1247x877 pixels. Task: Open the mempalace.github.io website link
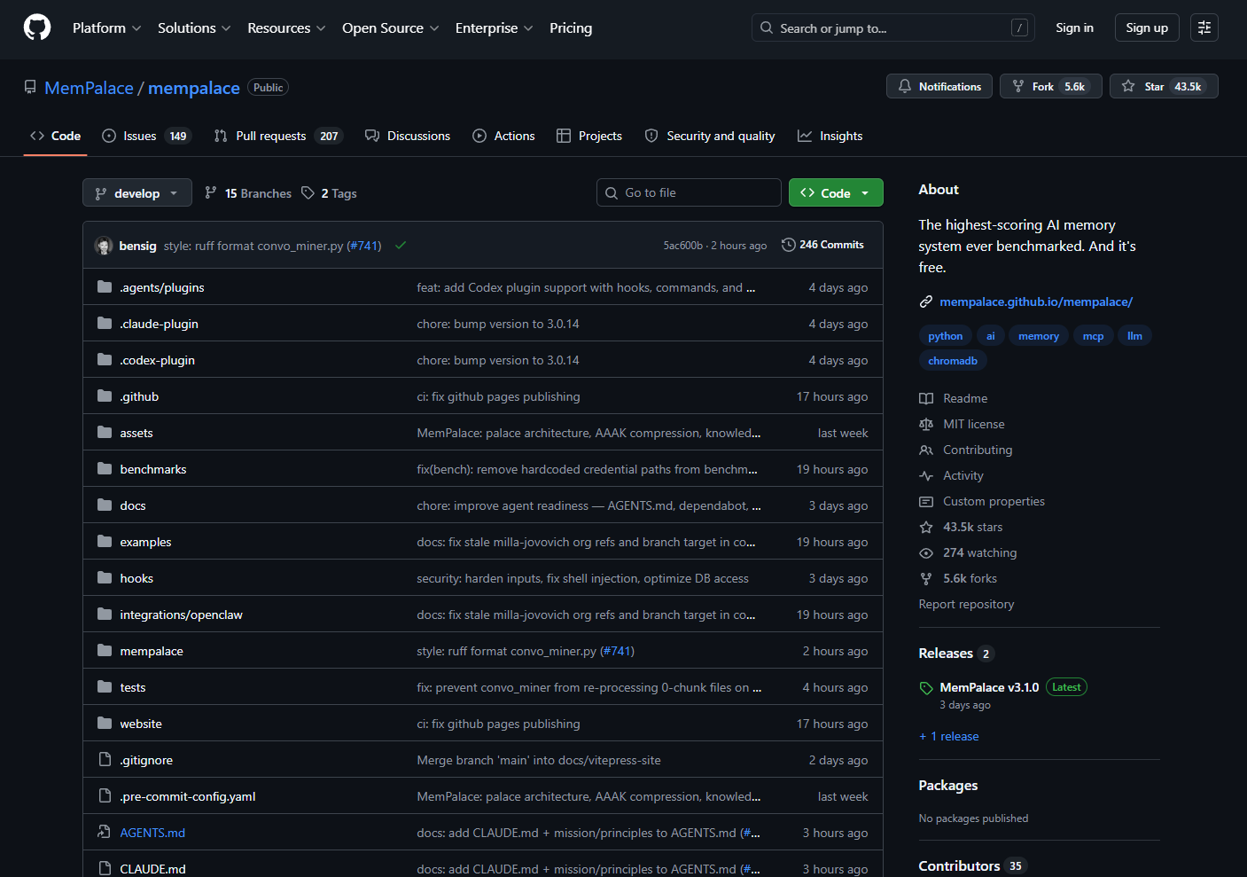(1035, 301)
